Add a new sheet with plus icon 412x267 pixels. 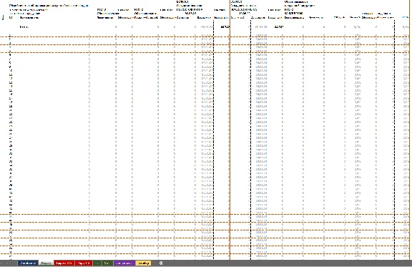coord(161,263)
